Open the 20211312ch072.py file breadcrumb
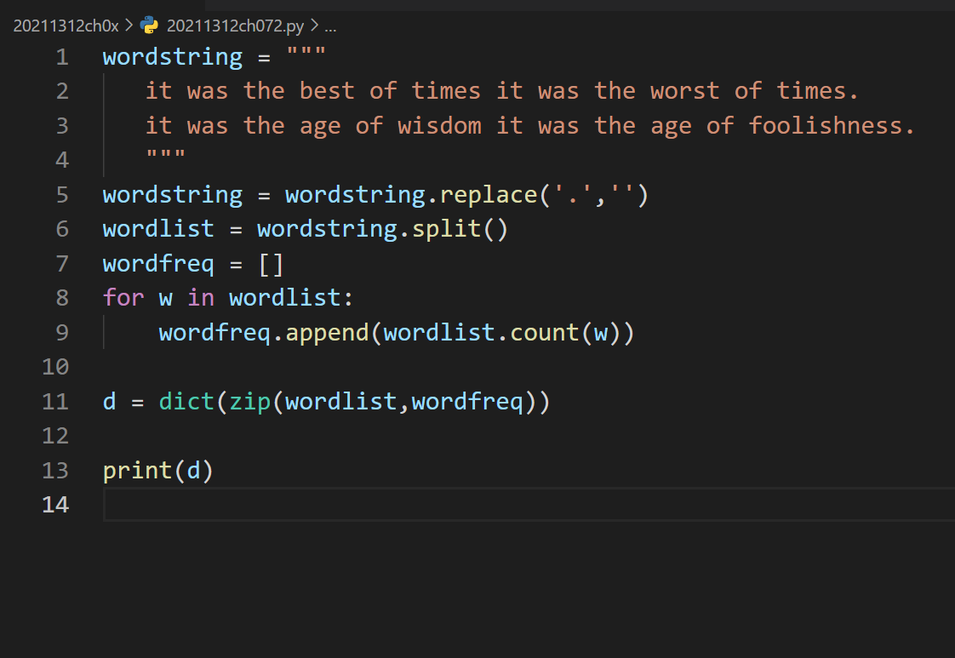Screen dimensions: 955x658 click(x=235, y=25)
